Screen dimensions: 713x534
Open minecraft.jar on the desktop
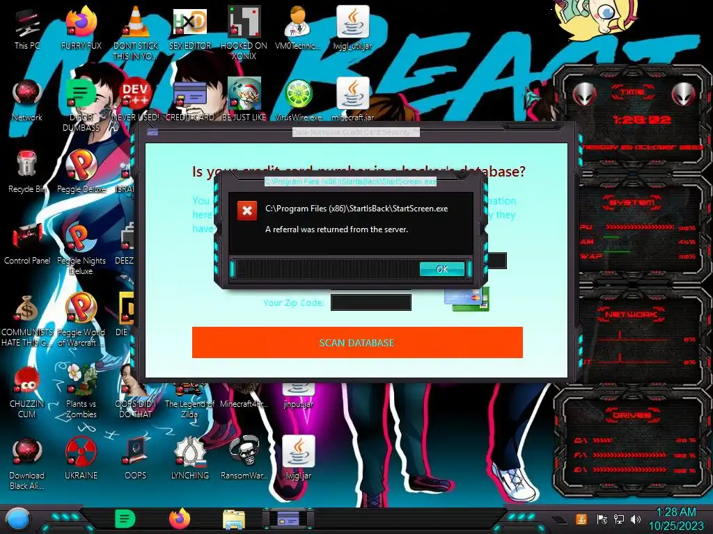point(352,100)
